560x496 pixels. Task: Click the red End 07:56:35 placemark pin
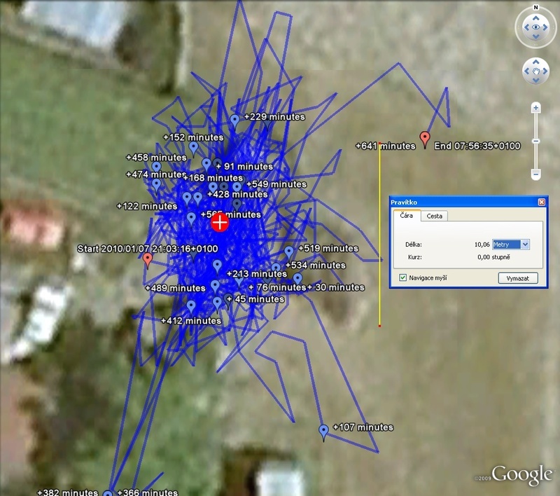click(x=424, y=137)
